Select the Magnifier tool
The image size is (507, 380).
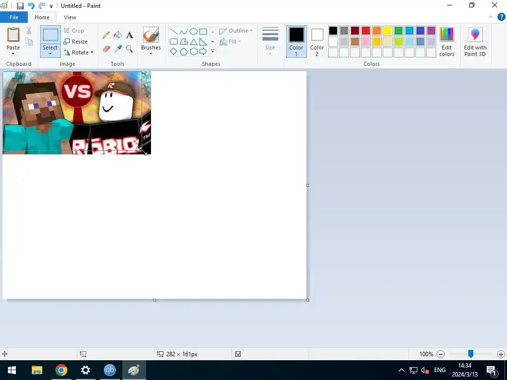click(x=129, y=49)
